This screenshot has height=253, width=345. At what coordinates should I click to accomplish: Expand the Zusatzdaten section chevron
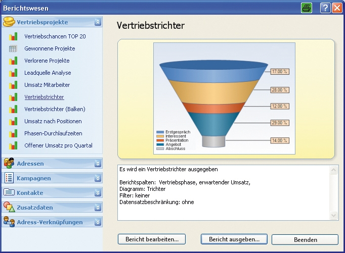tap(98, 208)
